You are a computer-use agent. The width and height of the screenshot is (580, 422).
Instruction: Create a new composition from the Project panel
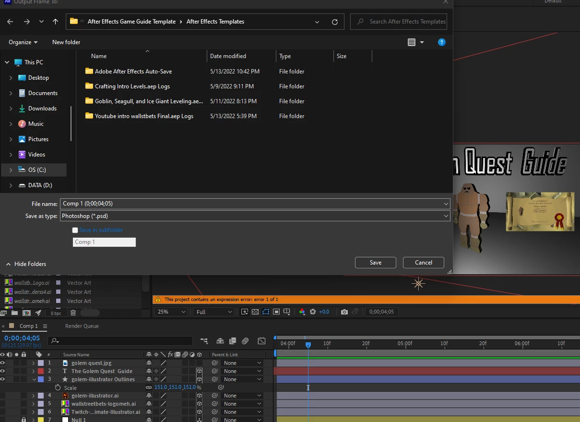(26, 313)
